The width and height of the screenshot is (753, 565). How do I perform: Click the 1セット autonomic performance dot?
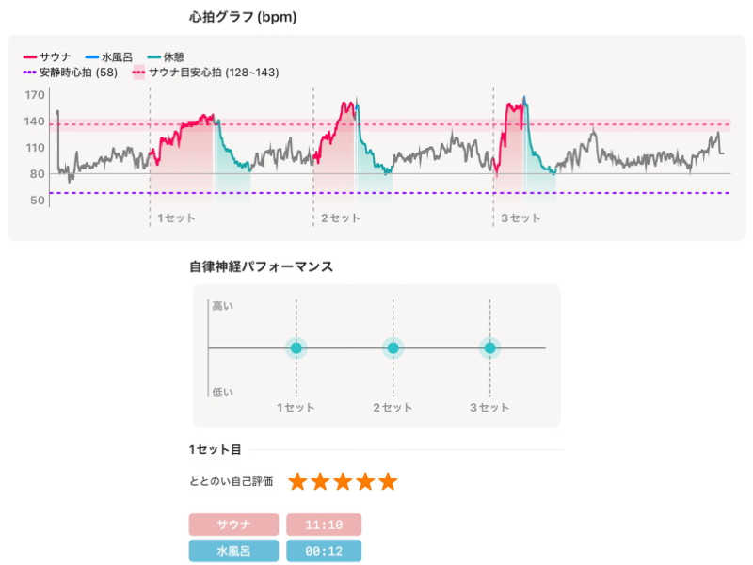point(296,348)
